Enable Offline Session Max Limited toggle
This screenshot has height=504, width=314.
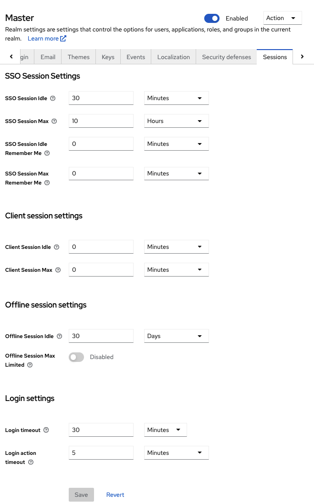pyautogui.click(x=76, y=357)
